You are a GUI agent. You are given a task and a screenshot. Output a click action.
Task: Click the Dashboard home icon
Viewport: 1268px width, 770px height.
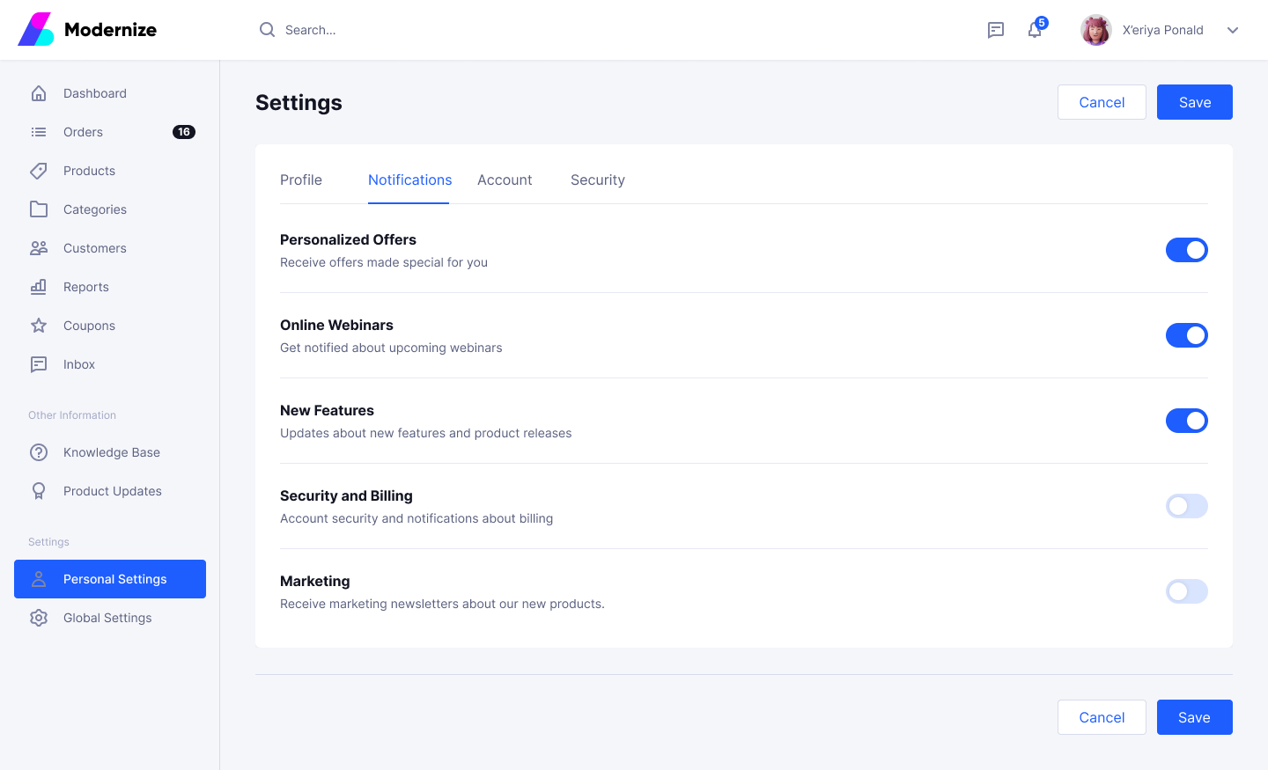coord(39,93)
